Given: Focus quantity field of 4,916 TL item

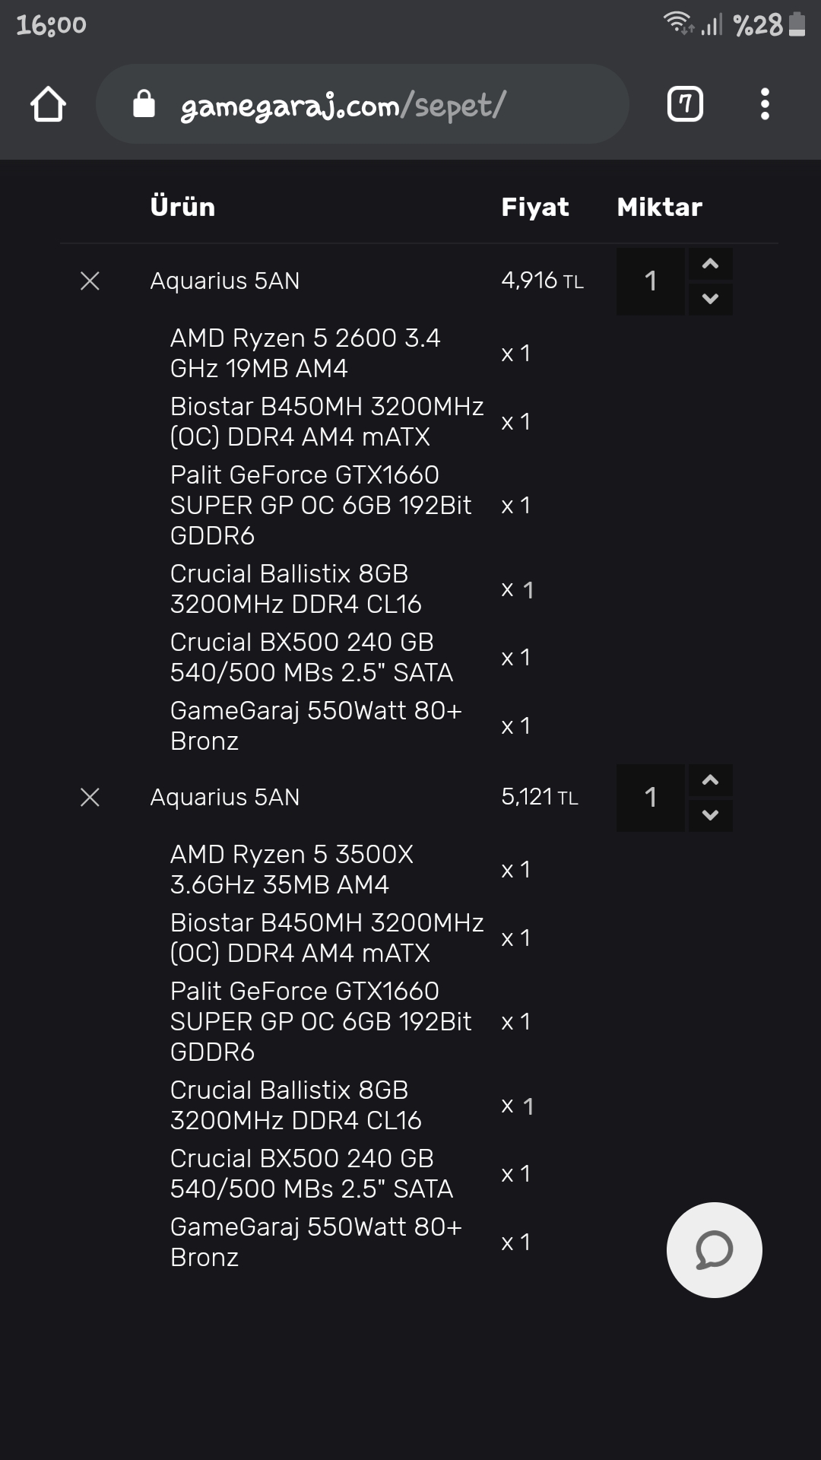Looking at the screenshot, I should (x=651, y=281).
